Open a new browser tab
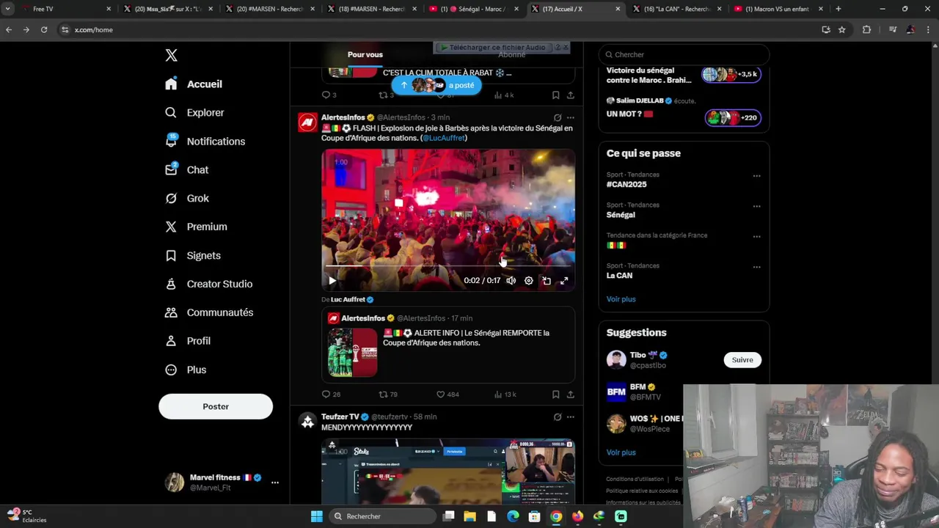 coord(838,9)
